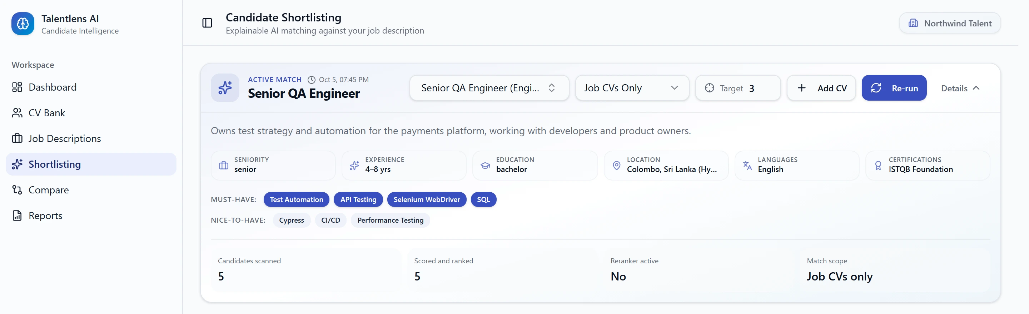Click the Northwind Talent organization button
The width and height of the screenshot is (1029, 314).
pyautogui.click(x=950, y=23)
